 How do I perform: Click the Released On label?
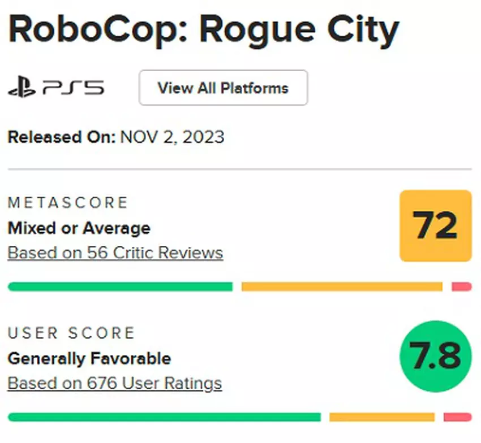[x=62, y=137]
